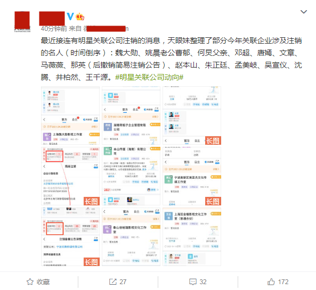The height and width of the screenshot is (290, 316).
Task: Open thumbnail showing 湖南青析子企业管理
Action: click(131, 115)
